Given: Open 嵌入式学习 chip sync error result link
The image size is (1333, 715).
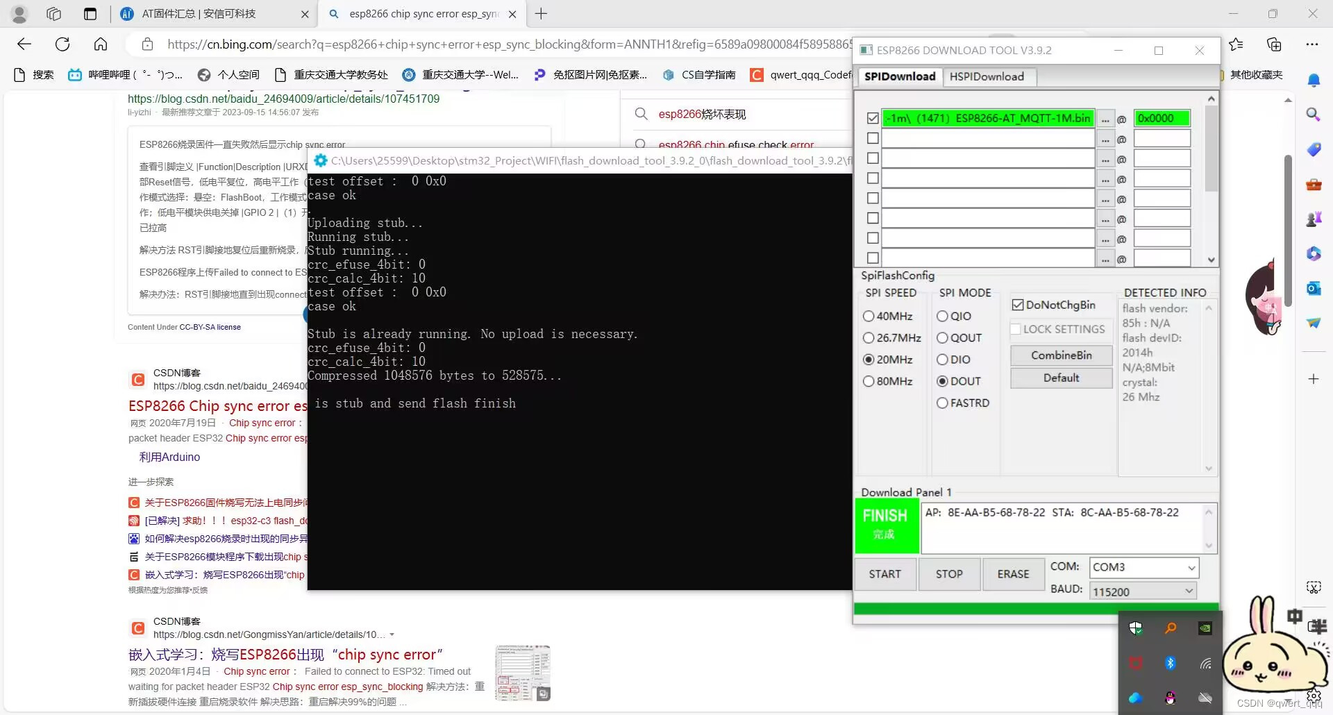Looking at the screenshot, I should click(x=285, y=655).
